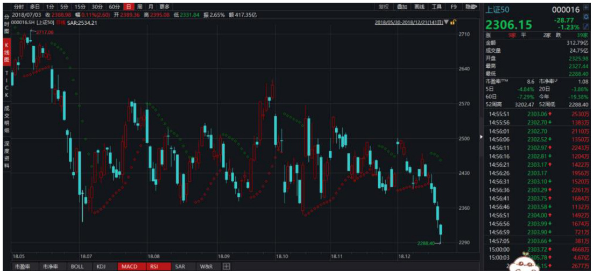This screenshot has width=593, height=271.
Task: Switch to the 周 weekly chart tab
Action: point(140,6)
